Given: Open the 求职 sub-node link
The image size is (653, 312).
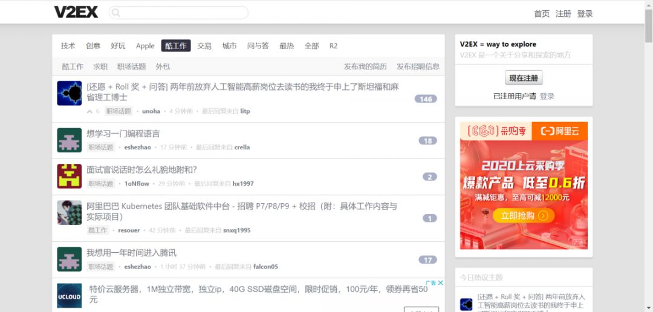Looking at the screenshot, I should pyautogui.click(x=100, y=67).
